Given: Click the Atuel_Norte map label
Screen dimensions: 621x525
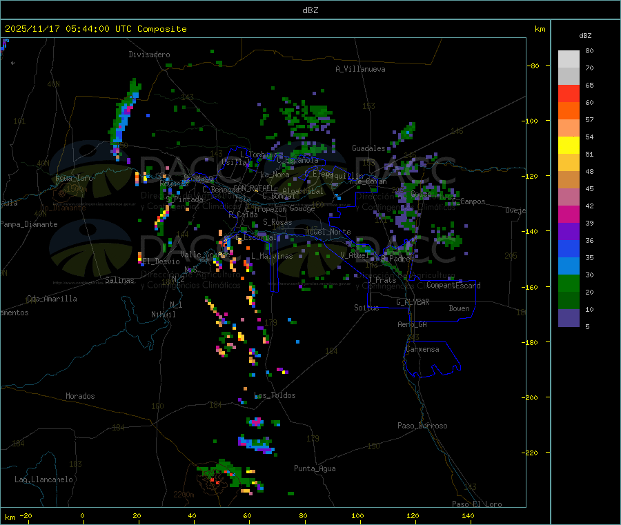Looking at the screenshot, I should point(328,232).
